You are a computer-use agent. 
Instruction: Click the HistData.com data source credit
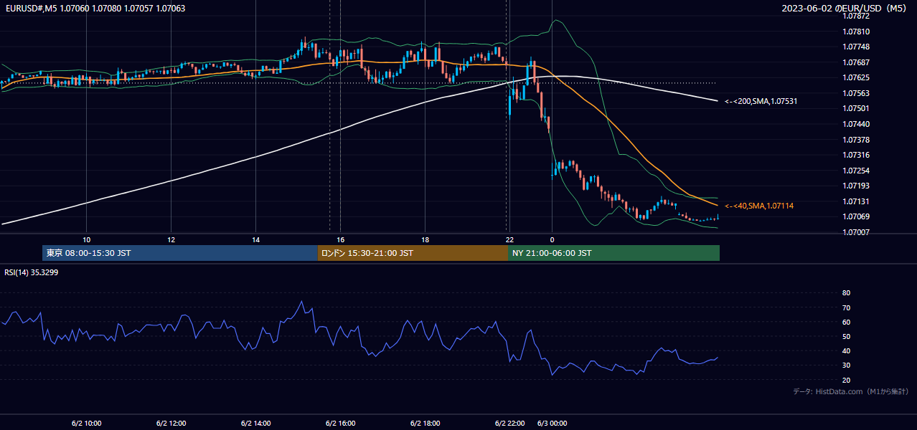pos(852,392)
